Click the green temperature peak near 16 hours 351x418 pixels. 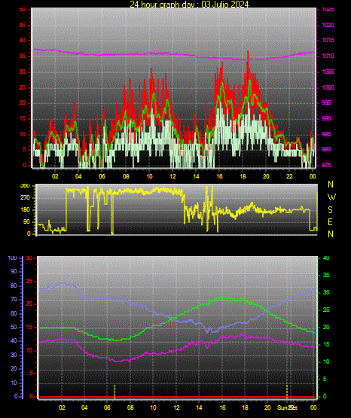point(222,297)
